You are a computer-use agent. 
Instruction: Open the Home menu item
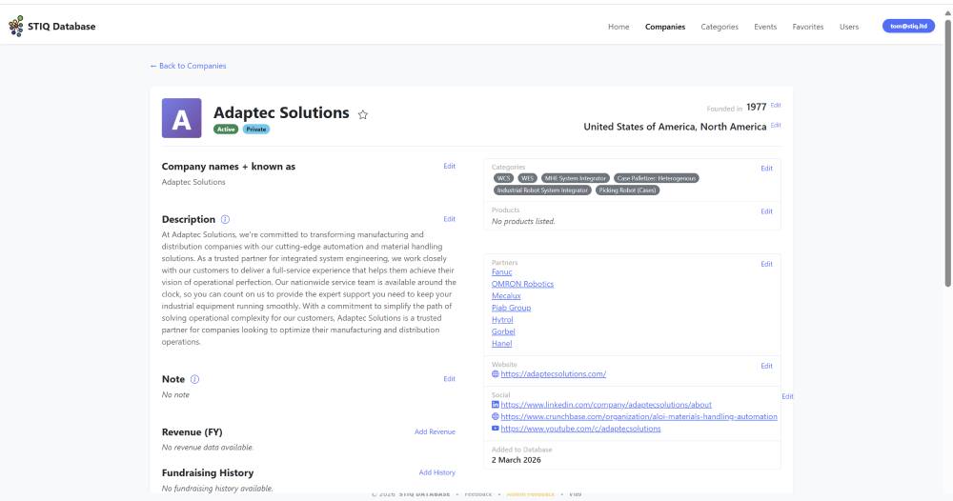(x=618, y=27)
